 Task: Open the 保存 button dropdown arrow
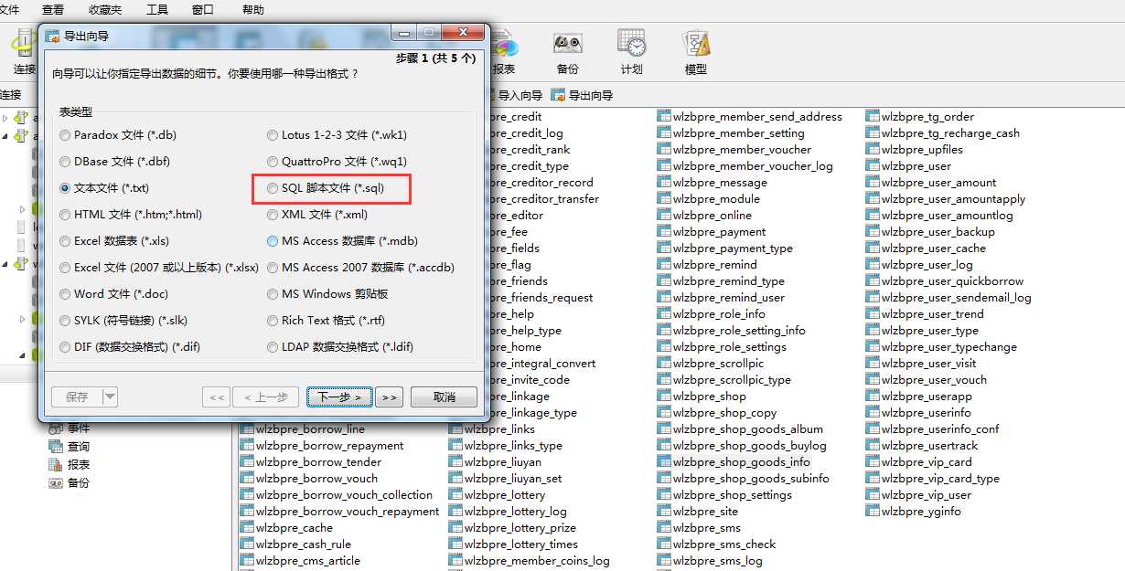[x=110, y=397]
